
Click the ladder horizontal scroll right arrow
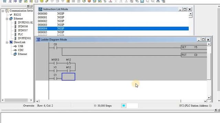pyautogui.click(x=205, y=101)
